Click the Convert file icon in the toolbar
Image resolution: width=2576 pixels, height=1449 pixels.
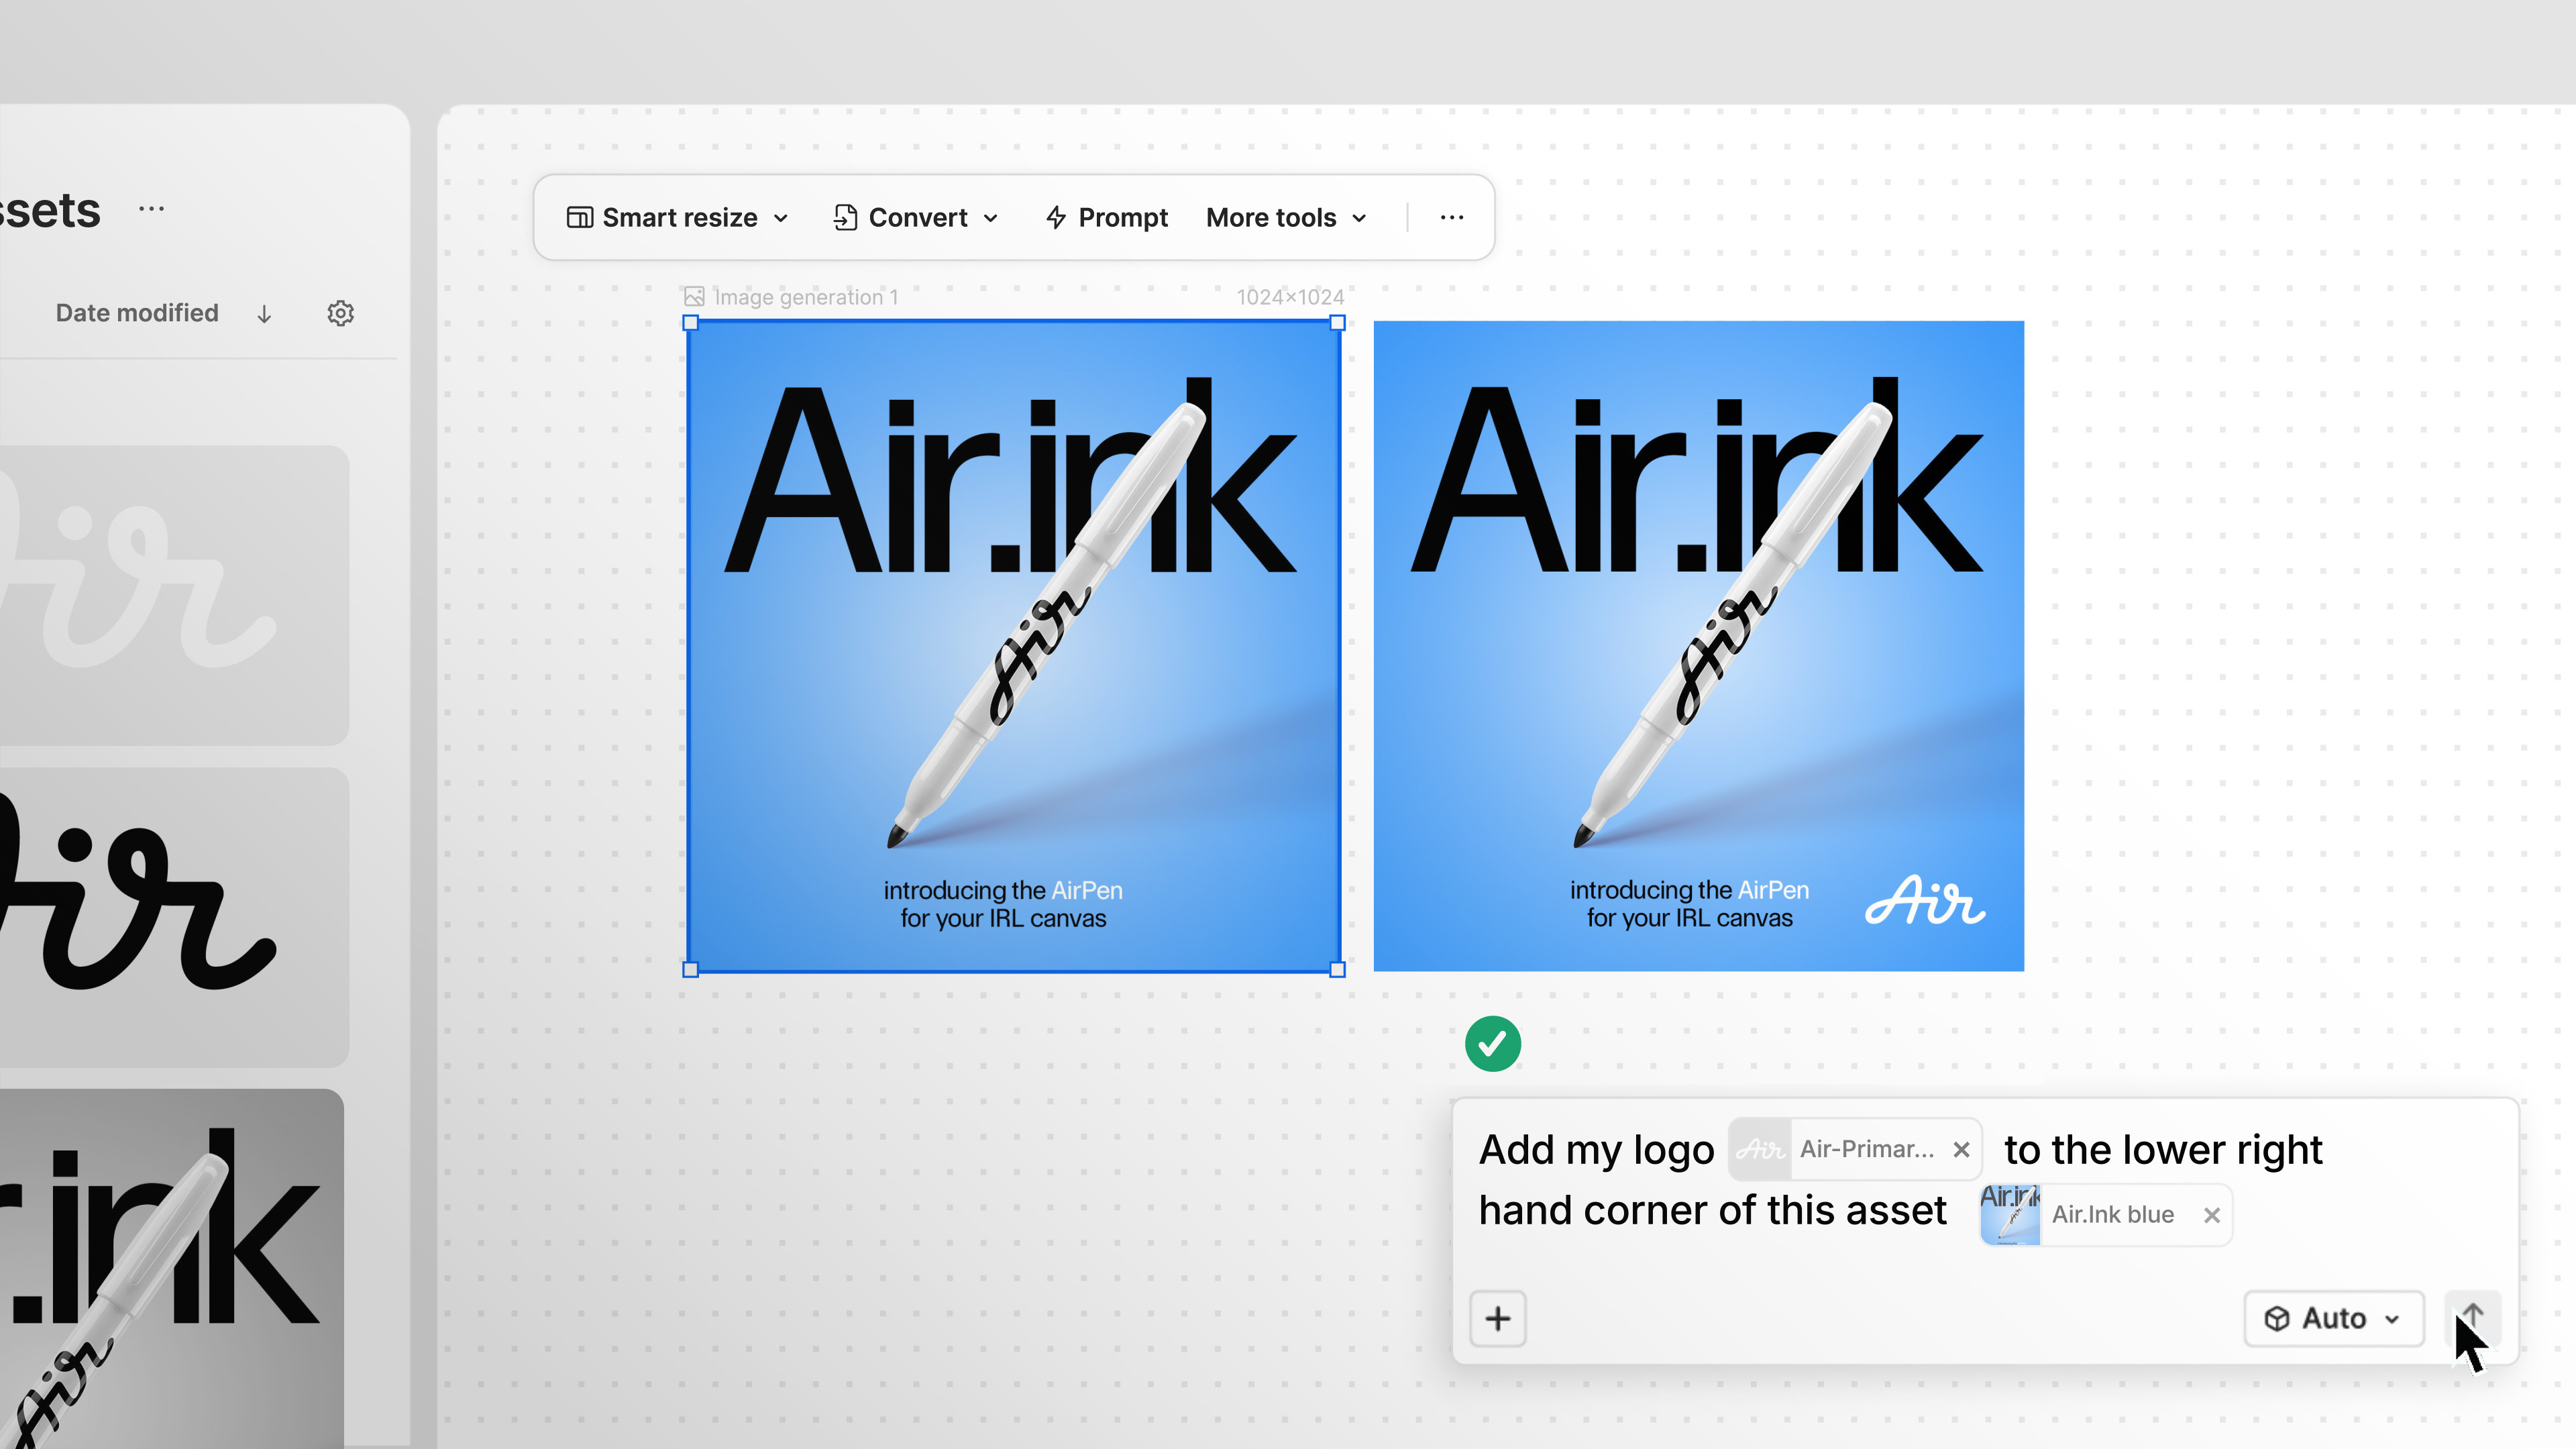point(845,217)
